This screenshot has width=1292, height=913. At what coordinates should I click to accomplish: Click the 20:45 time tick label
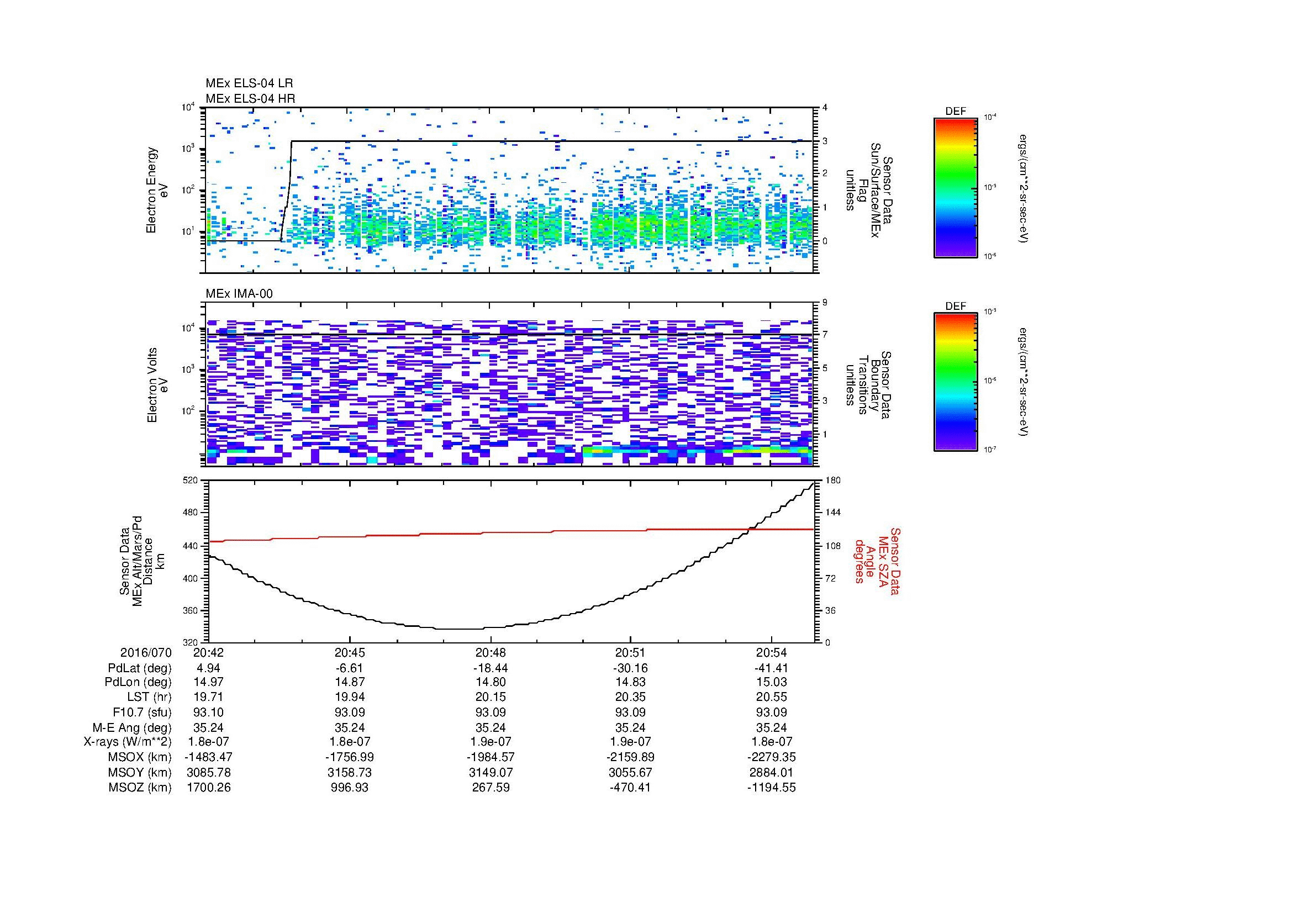(350, 653)
